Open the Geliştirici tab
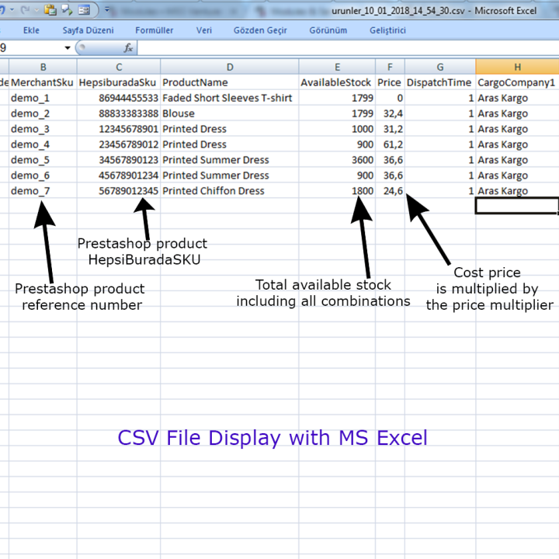This screenshot has width=559, height=559. point(387,30)
